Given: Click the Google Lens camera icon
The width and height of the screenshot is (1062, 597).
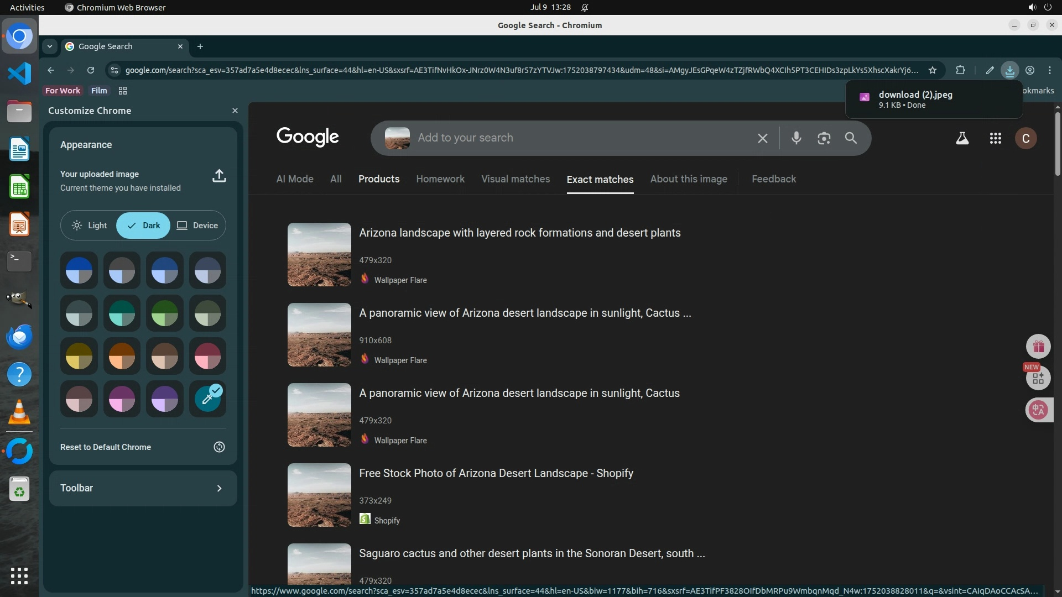Looking at the screenshot, I should click(x=824, y=138).
